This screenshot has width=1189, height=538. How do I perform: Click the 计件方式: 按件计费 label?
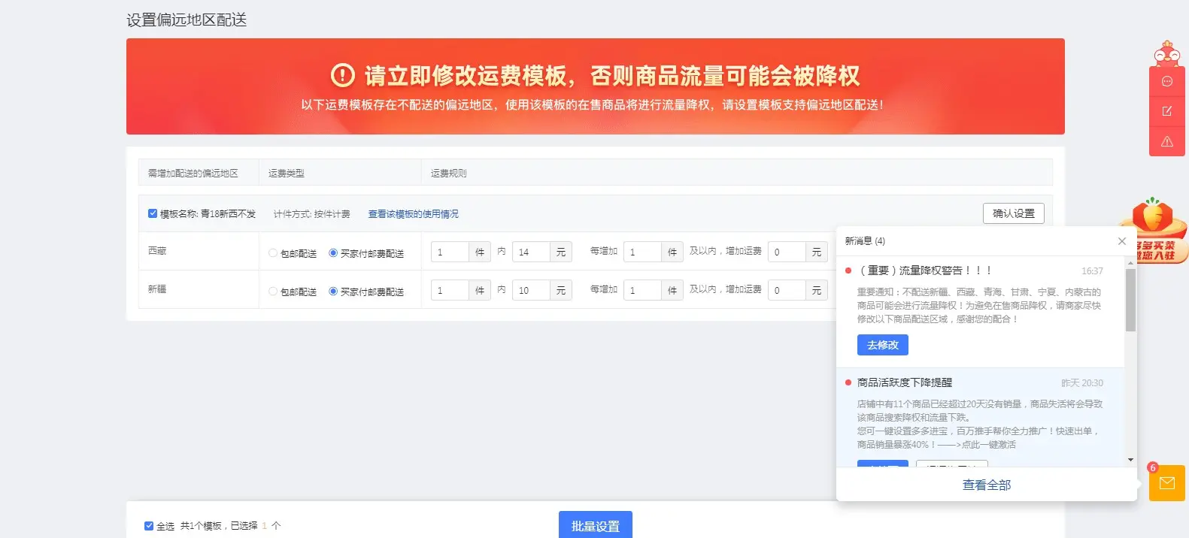312,214
